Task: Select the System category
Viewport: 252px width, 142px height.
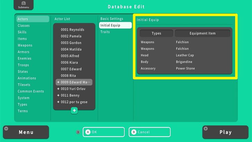Action: click(x=24, y=98)
